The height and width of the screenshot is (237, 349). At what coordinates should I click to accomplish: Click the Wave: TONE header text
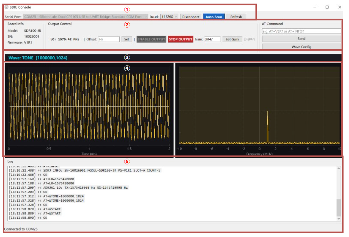coord(38,58)
